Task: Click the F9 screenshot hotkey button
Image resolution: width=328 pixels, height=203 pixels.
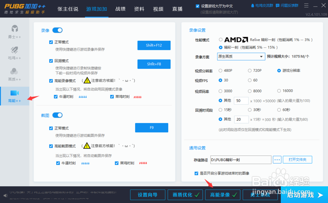Action: (x=152, y=128)
